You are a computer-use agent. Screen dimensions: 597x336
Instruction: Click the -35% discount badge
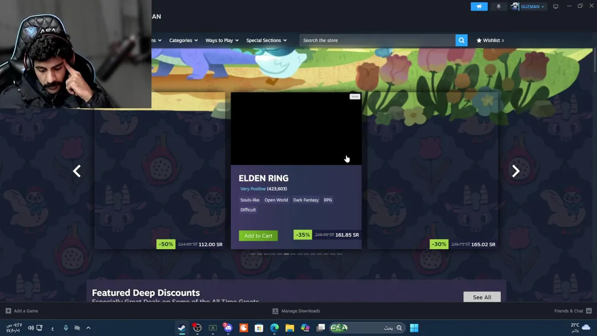[x=303, y=235]
